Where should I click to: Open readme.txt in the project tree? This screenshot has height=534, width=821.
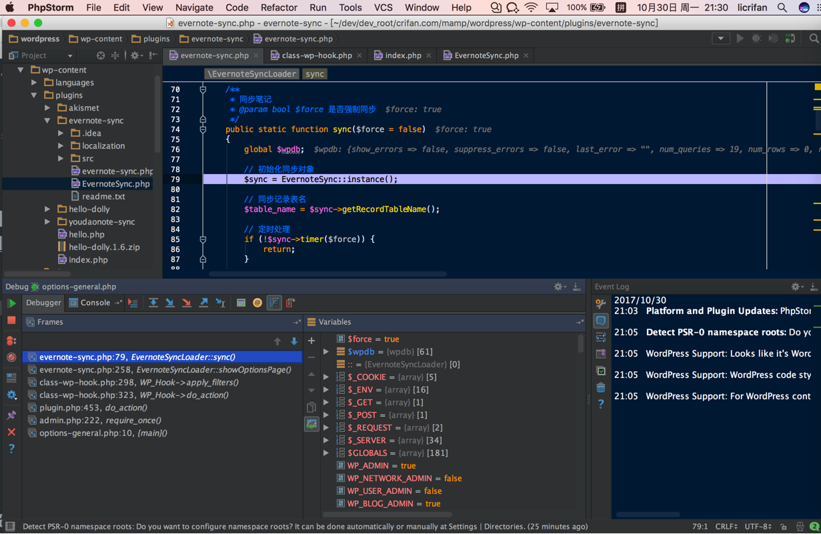pyautogui.click(x=103, y=197)
